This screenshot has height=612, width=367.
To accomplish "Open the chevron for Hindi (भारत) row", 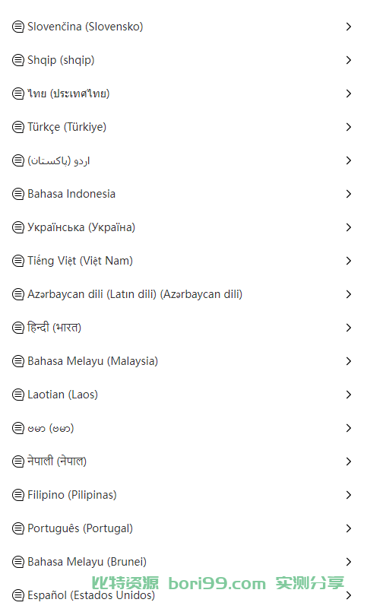I will point(349,328).
